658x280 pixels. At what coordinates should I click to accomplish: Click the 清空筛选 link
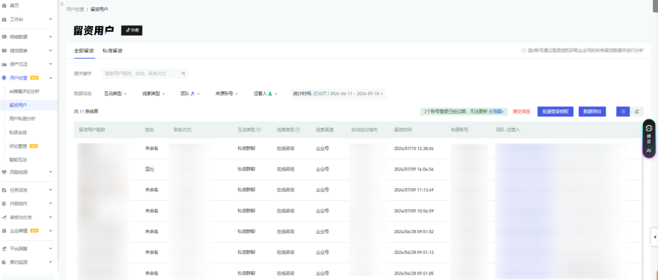[521, 112]
